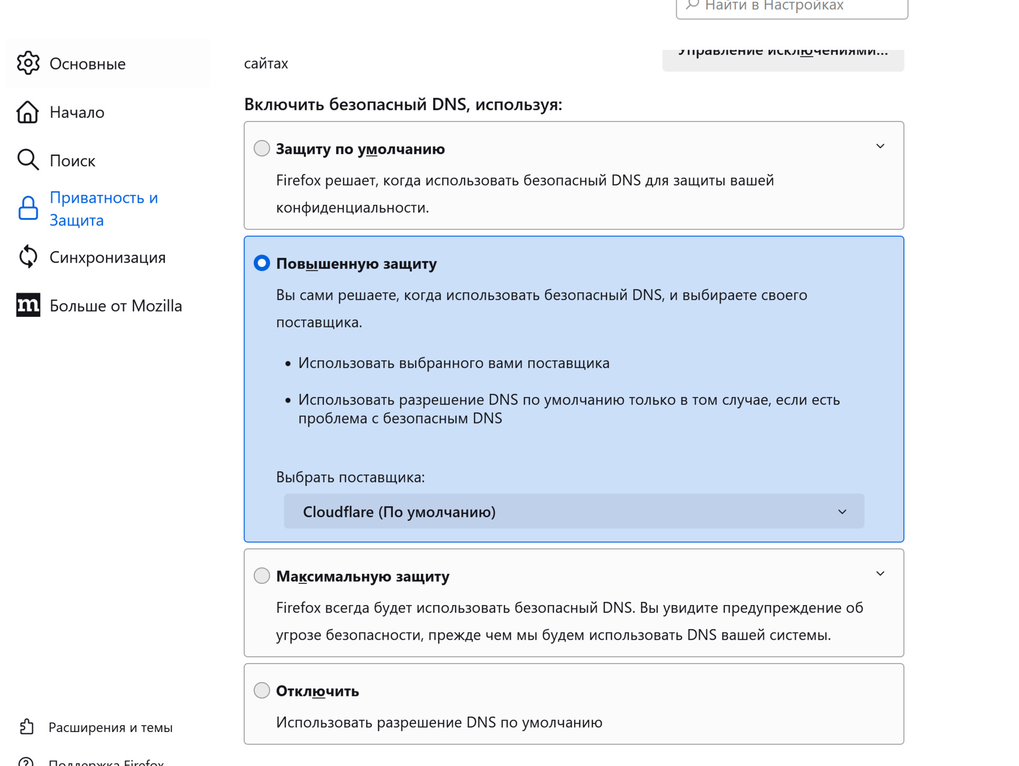Click the puzzle icon for Расширения и темы
This screenshot has width=1019, height=766.
tap(27, 727)
